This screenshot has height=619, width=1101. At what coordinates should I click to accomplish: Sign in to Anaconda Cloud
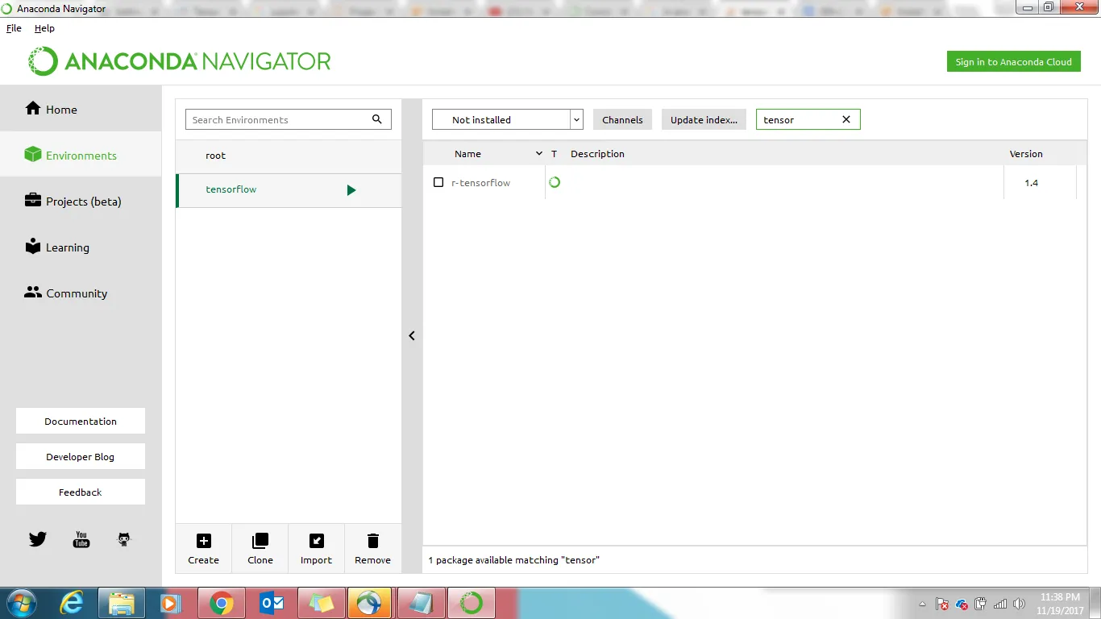coord(1014,61)
